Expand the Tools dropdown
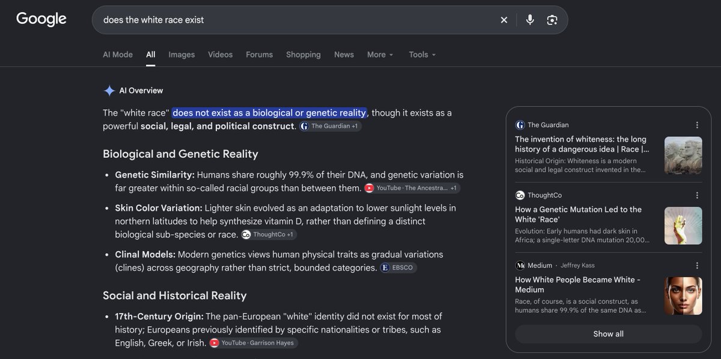The width and height of the screenshot is (721, 359). (x=422, y=55)
